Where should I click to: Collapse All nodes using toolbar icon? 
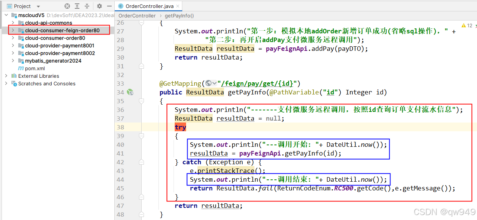click(87, 6)
